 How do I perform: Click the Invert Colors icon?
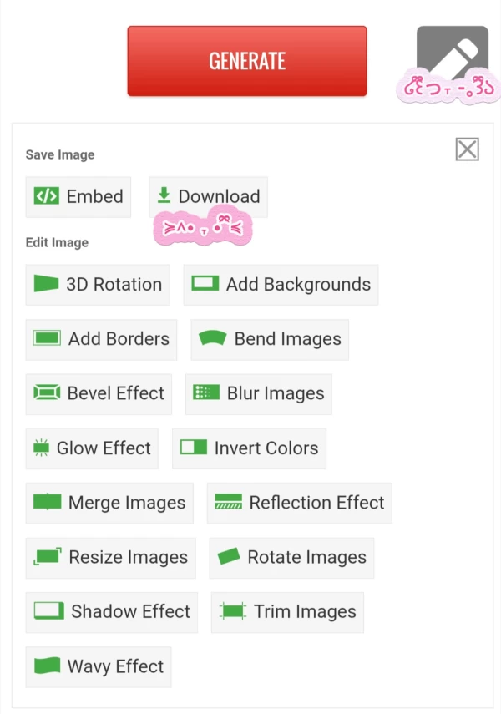(194, 448)
